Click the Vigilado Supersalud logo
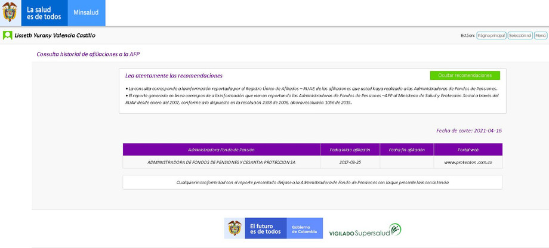This screenshot has width=549, height=248. click(x=365, y=230)
